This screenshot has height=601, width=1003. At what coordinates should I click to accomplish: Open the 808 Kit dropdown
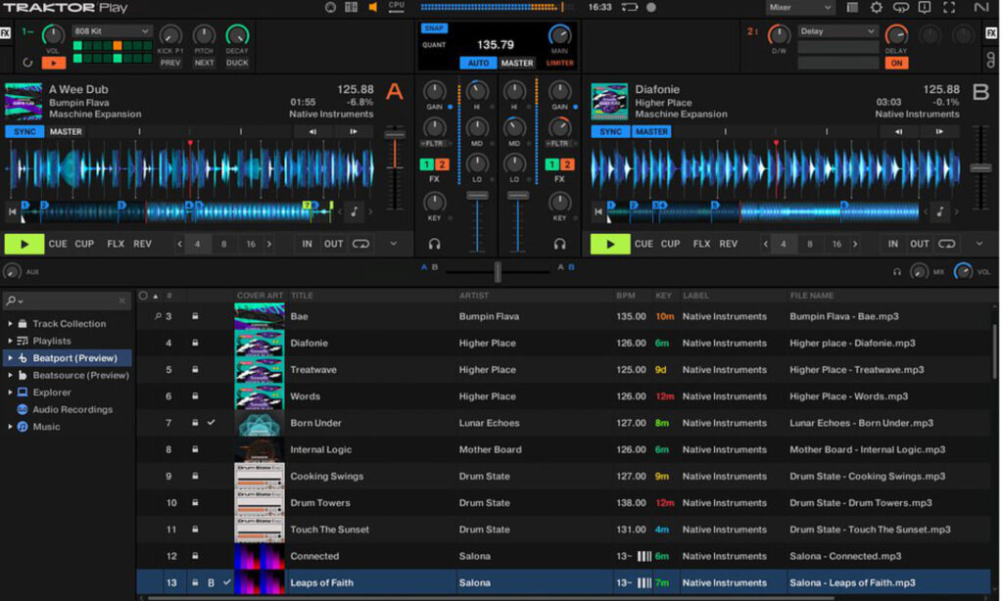click(x=112, y=31)
